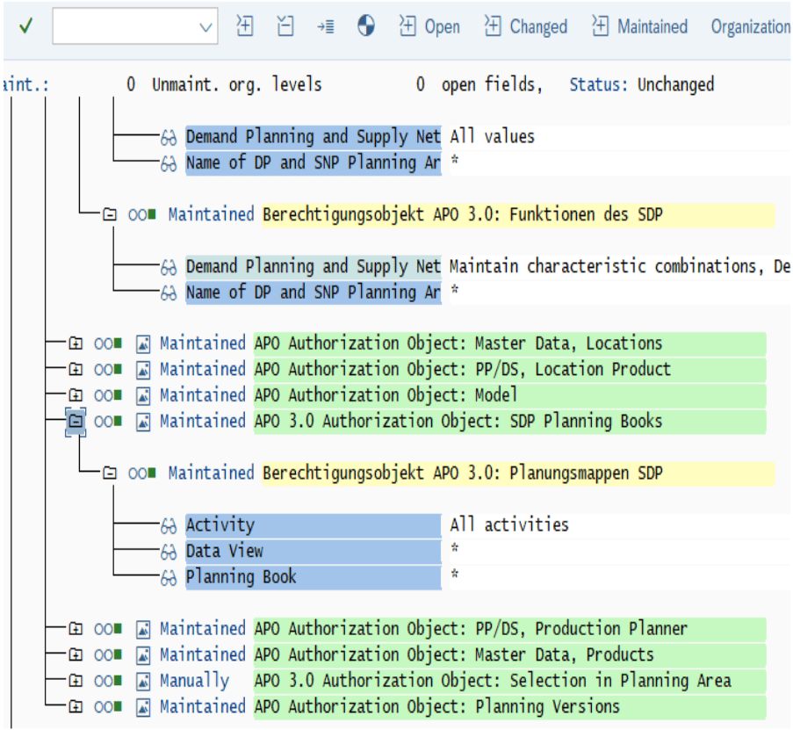Click traffic light status on Authorization Object: Model row
The image size is (793, 730).
pos(108,395)
